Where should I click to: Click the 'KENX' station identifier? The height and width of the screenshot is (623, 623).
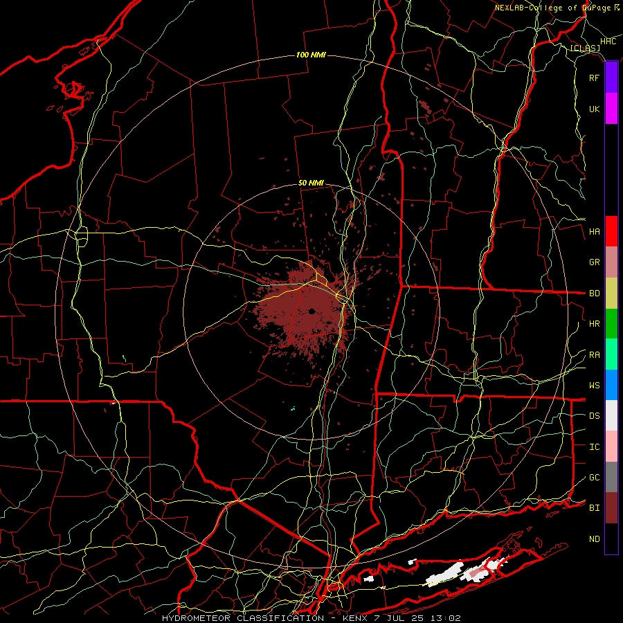point(355,618)
